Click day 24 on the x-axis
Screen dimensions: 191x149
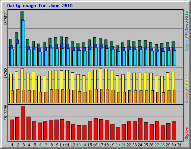[x=140, y=145]
